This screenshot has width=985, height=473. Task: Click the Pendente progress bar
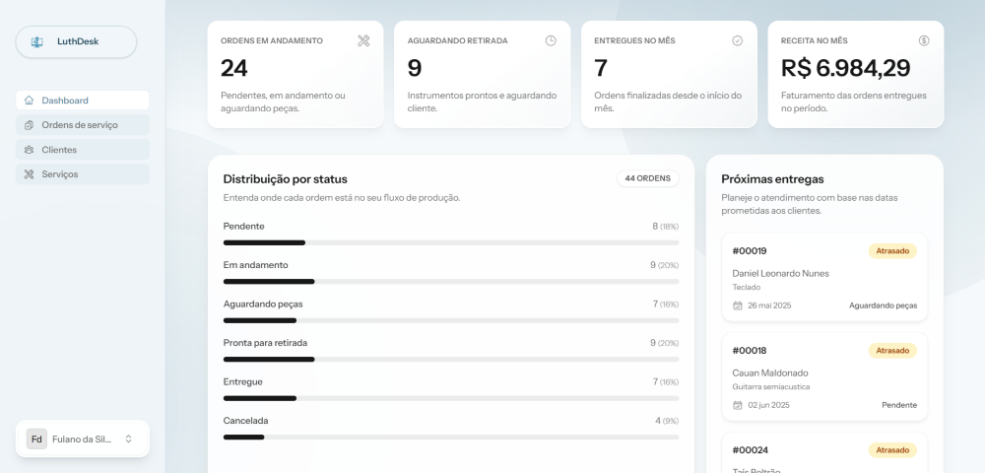(451, 242)
